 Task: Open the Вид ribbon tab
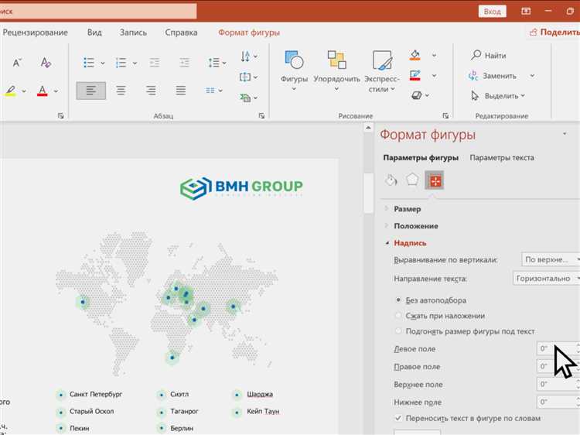point(94,33)
